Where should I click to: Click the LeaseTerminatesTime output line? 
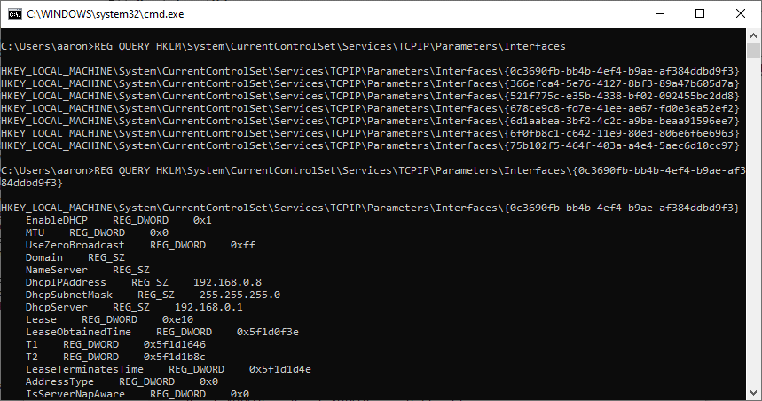(169, 369)
